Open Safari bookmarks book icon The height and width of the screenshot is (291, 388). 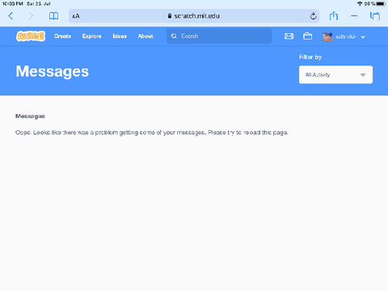(53, 16)
